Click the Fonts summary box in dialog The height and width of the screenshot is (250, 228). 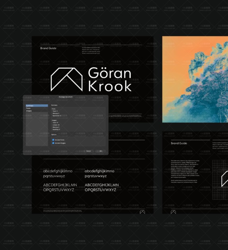[x=78, y=112]
